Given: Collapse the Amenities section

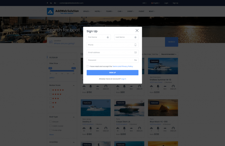Looking at the screenshot, I should pyautogui.click(x=74, y=142).
